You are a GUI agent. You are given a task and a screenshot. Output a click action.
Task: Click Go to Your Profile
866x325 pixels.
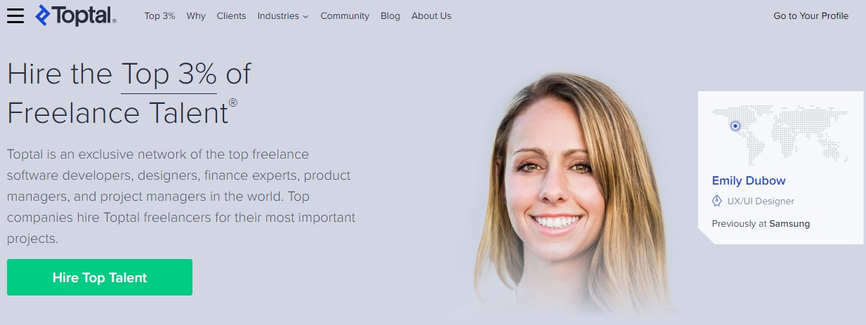pos(811,15)
